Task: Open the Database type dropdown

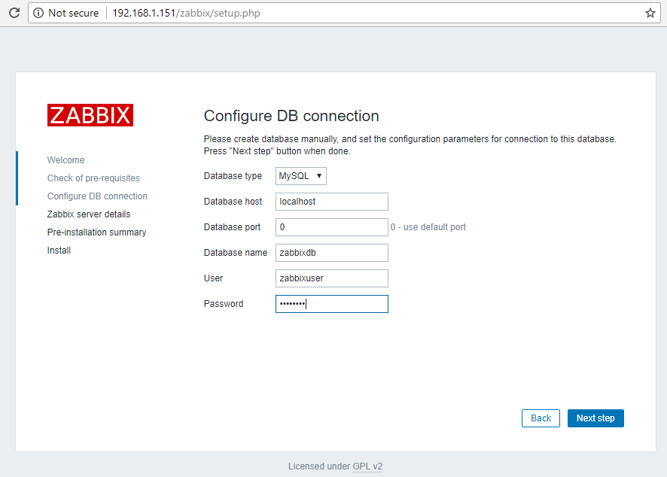Action: tap(300, 176)
